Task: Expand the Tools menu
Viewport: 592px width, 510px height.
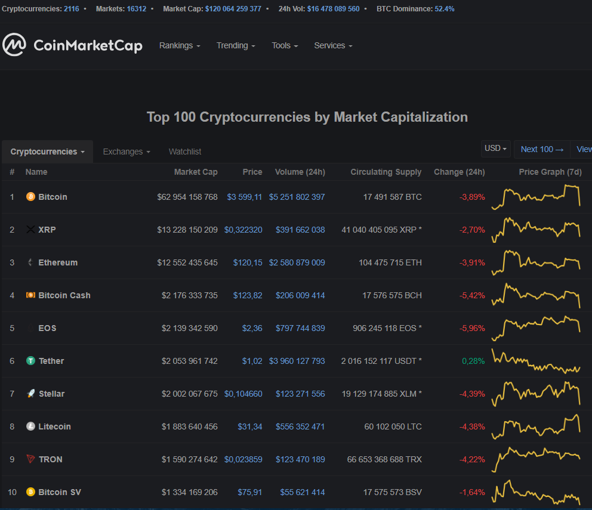Action: (x=285, y=45)
